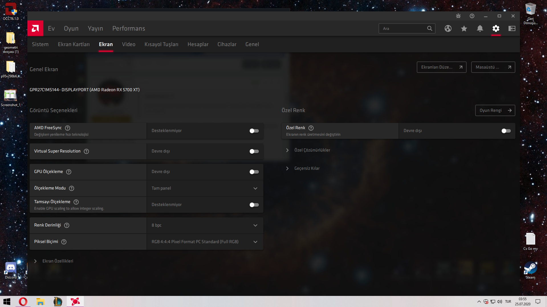Show help for Renk Derinliği

pyautogui.click(x=67, y=225)
